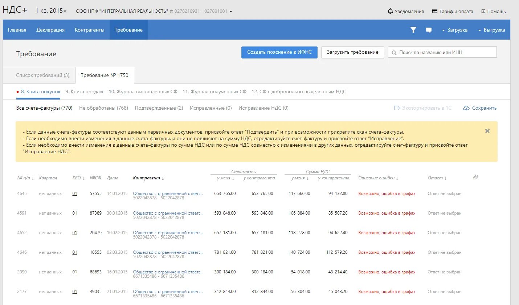
Task: Filter Подтвержденные (2) invoices
Action: coord(159,108)
